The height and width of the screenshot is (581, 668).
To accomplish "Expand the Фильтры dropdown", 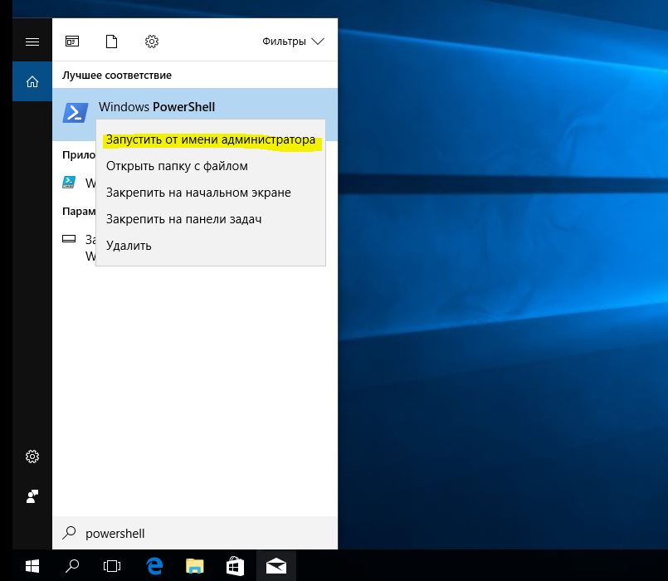I will (x=293, y=41).
